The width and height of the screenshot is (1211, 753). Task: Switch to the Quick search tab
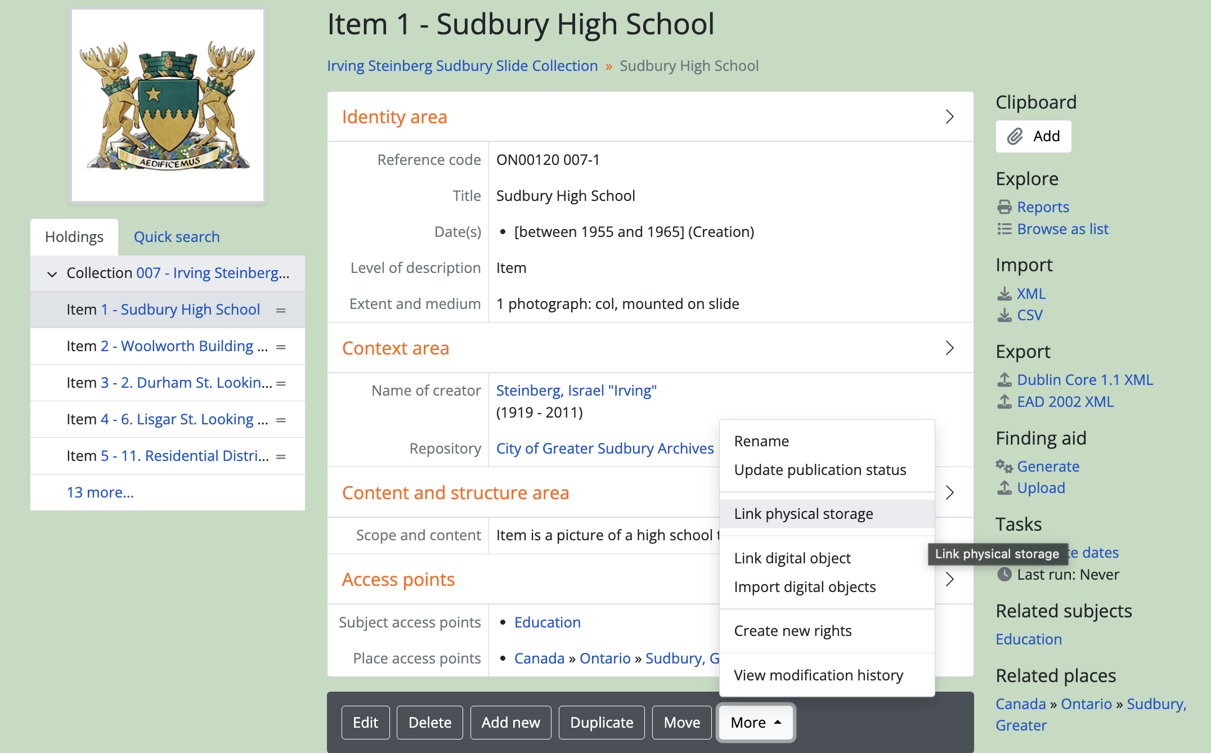177,237
